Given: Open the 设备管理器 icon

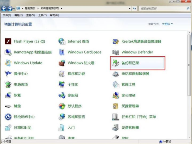Looking at the screenshot, I should point(115,128).
